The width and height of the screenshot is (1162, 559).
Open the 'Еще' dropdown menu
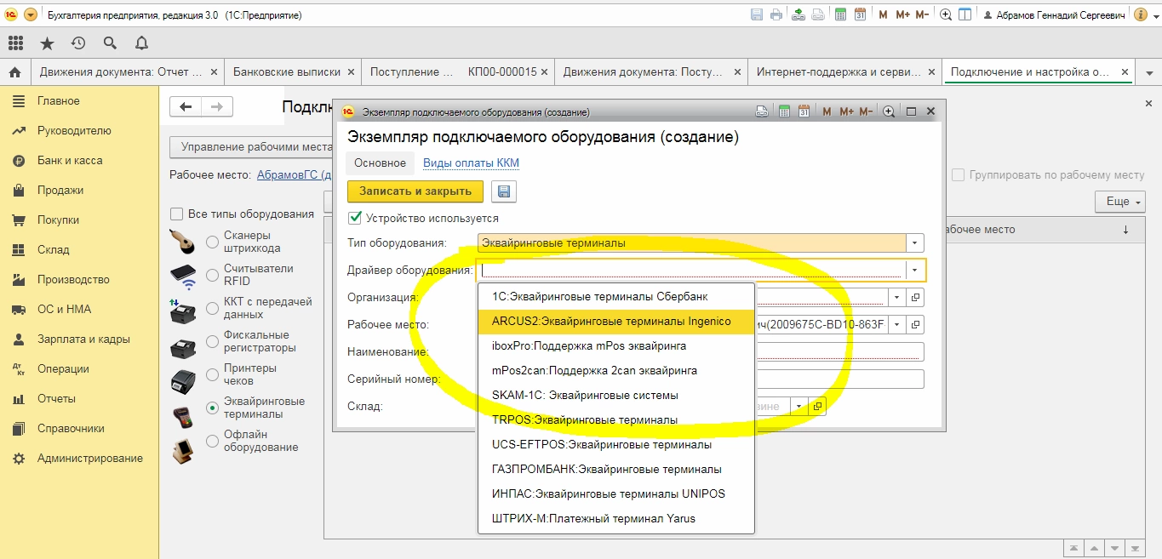[x=1119, y=202]
